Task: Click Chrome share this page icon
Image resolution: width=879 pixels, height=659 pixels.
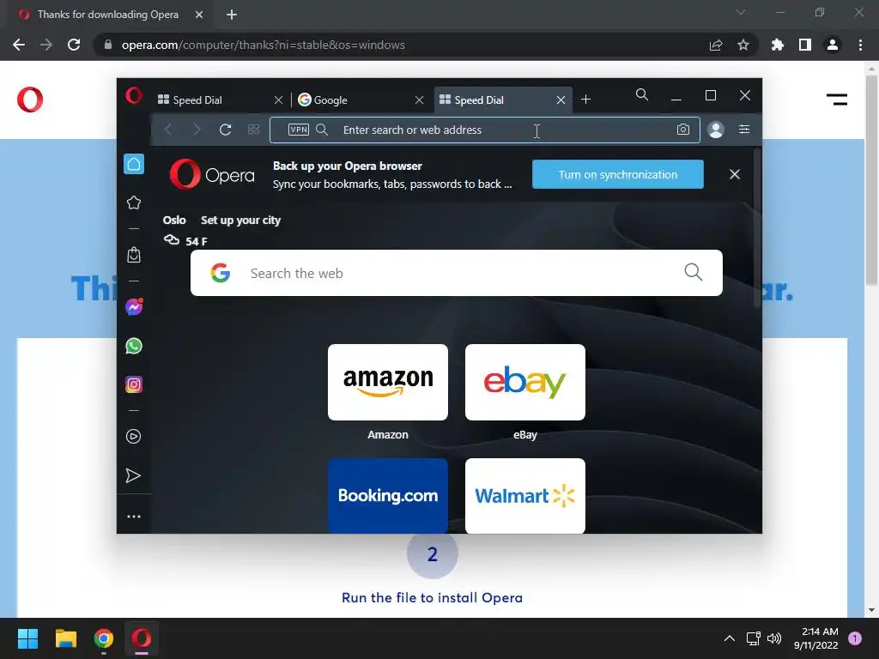Action: coord(715,45)
